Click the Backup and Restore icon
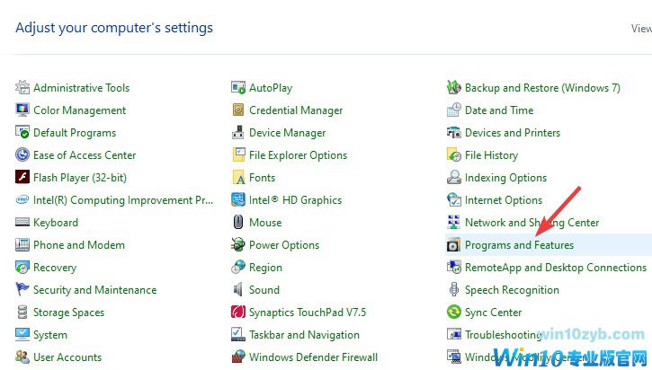652x370 pixels. pyautogui.click(x=454, y=88)
